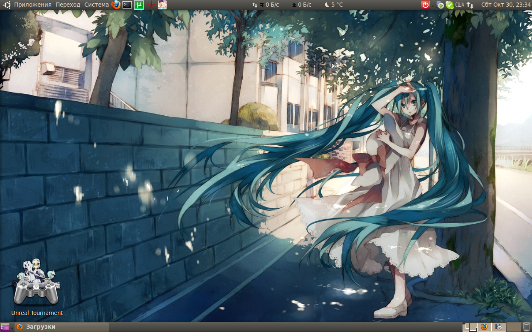Viewport: 532px width, 332px height.
Task: Open the clock calendar Сбт Окт 30
Action: tap(505, 5)
